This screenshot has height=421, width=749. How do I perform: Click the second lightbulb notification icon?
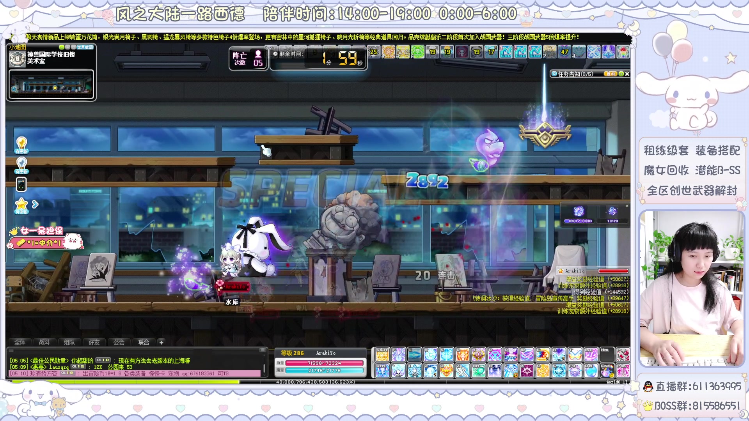tap(21, 165)
